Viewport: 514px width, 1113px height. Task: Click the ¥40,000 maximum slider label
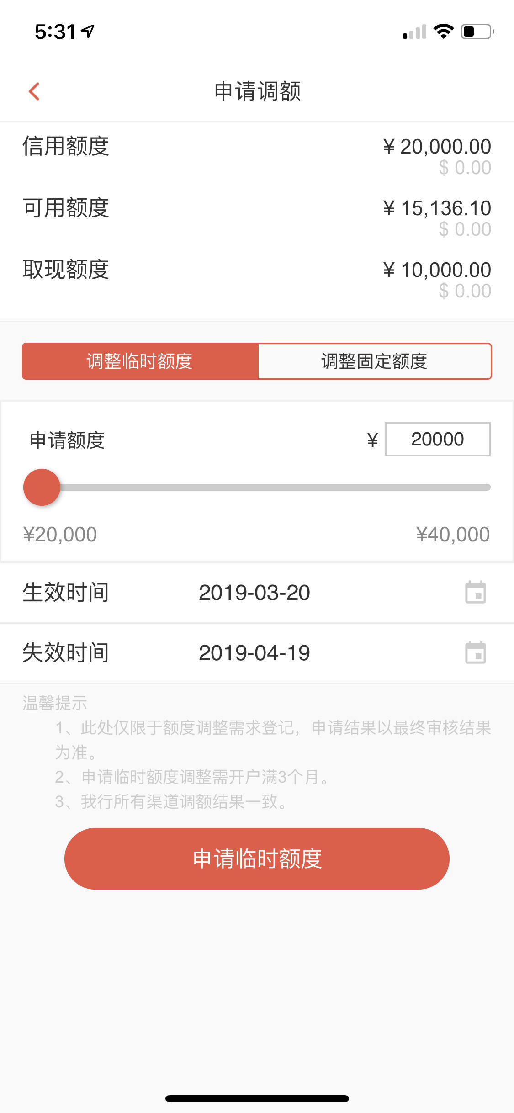tap(453, 535)
